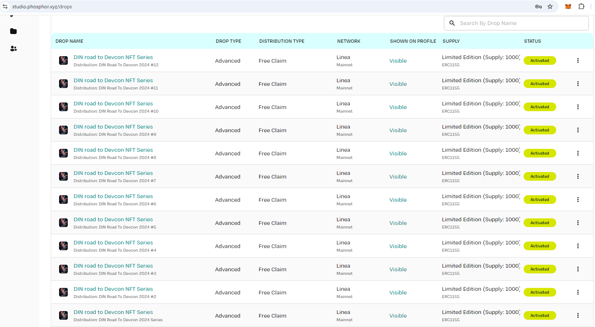Open DIN road to Devcon NFT Series #12 link
595x327 pixels.
113,57
